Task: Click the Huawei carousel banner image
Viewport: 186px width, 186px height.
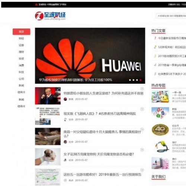Action: click(x=90, y=55)
